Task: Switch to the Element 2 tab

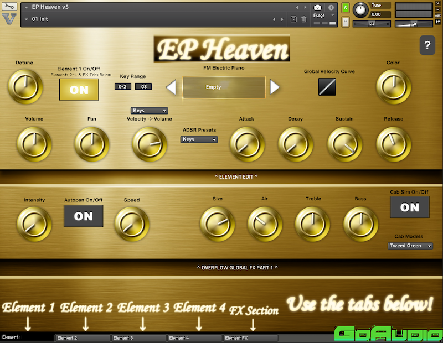Action: [x=83, y=337]
